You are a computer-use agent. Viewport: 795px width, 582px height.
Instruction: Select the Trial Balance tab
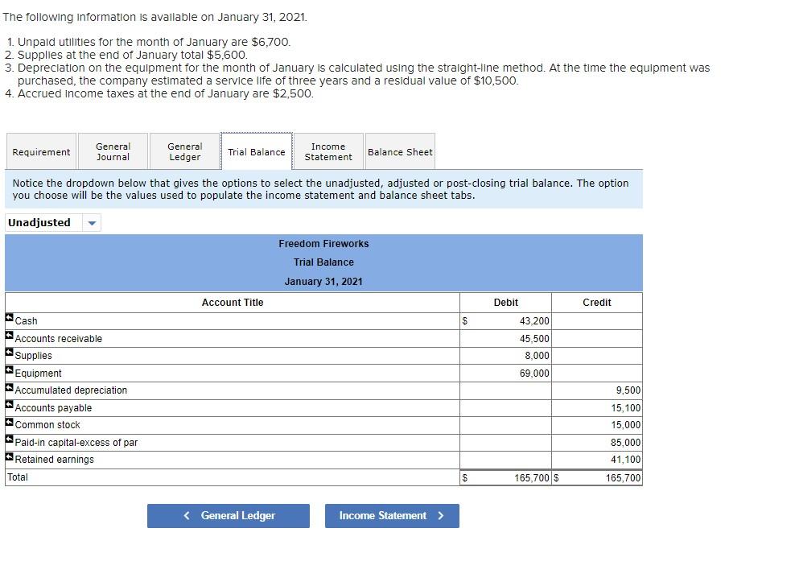pos(256,151)
